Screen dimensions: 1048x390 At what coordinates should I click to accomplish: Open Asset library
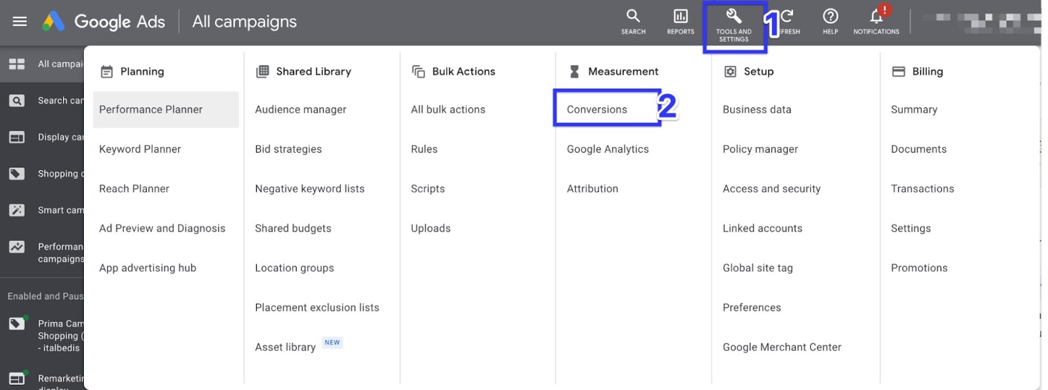(285, 347)
